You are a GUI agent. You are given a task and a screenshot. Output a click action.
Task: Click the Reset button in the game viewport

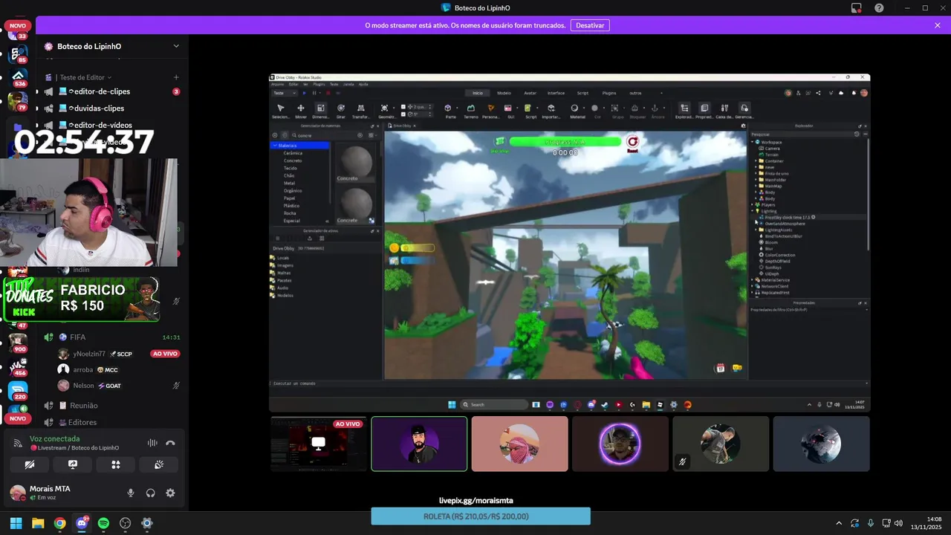pos(632,143)
